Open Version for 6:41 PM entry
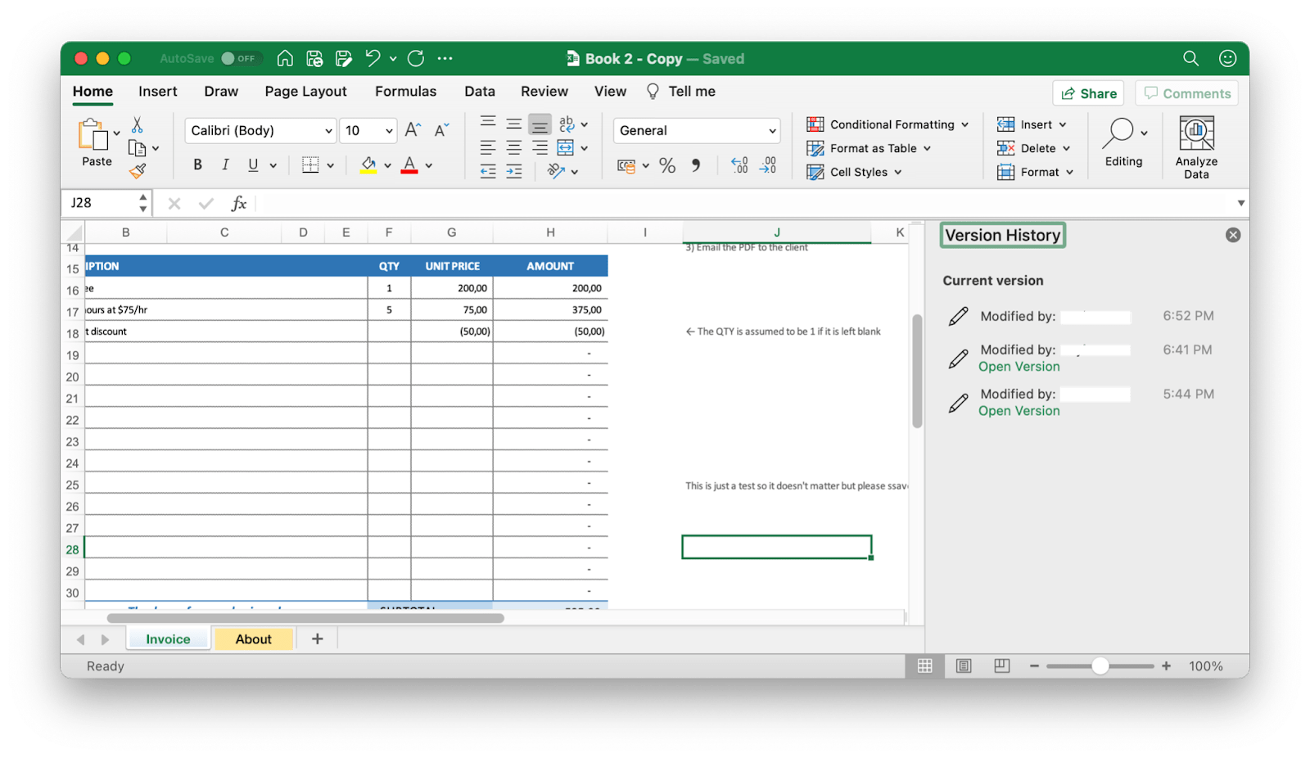 click(x=1019, y=367)
